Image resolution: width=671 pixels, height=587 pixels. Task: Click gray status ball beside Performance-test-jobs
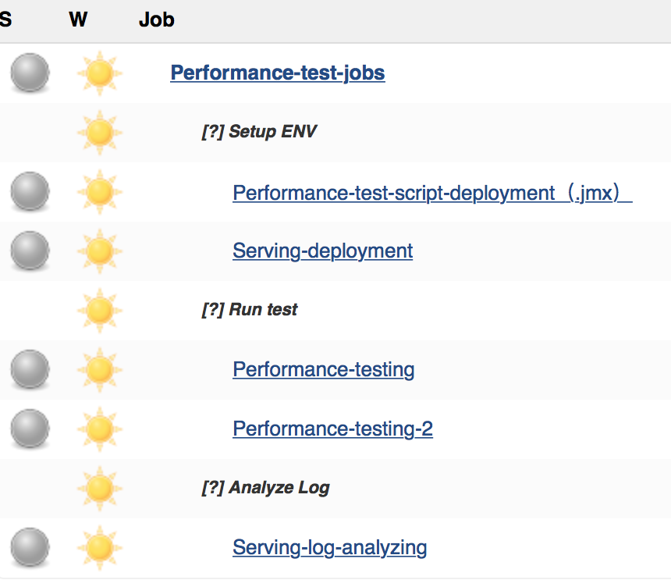tap(30, 73)
